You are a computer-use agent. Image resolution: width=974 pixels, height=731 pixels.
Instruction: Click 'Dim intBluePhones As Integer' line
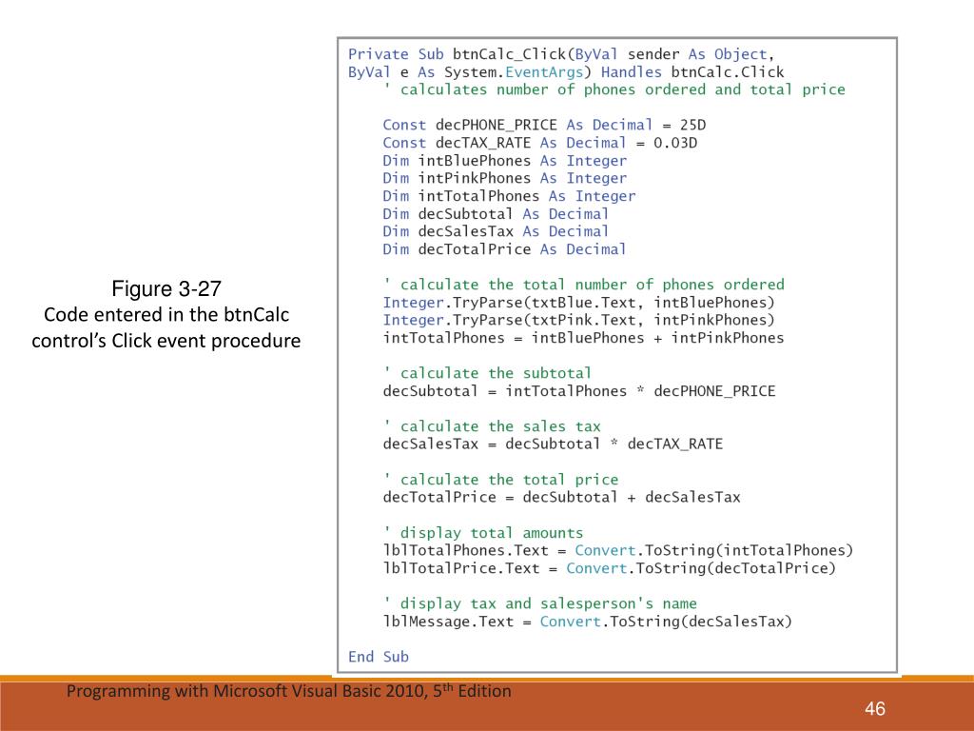(505, 160)
